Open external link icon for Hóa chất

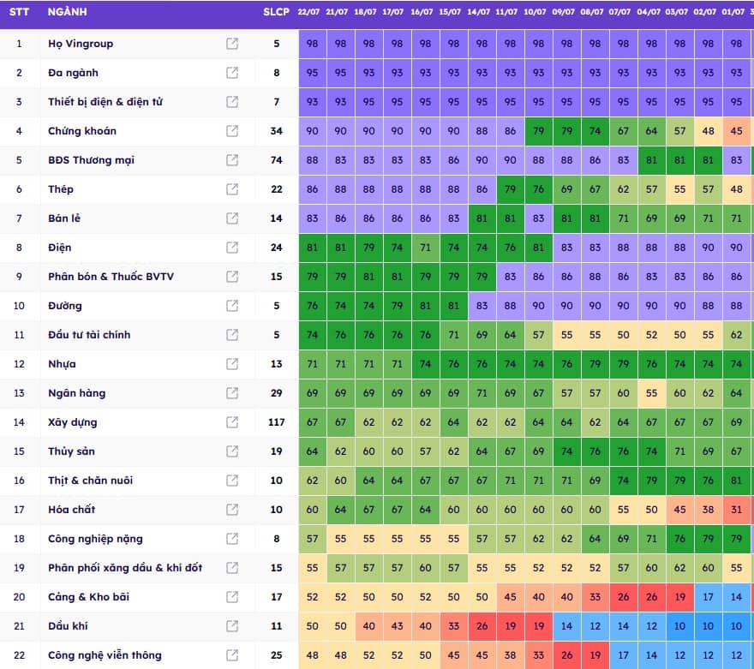232,509
